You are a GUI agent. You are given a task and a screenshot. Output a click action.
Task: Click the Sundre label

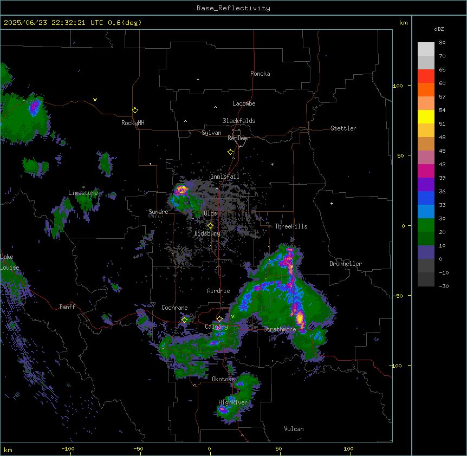point(158,212)
